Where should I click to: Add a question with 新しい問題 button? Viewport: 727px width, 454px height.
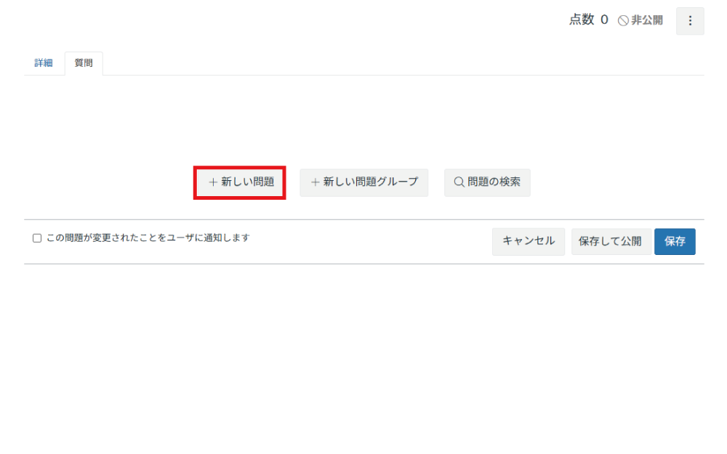pyautogui.click(x=240, y=182)
